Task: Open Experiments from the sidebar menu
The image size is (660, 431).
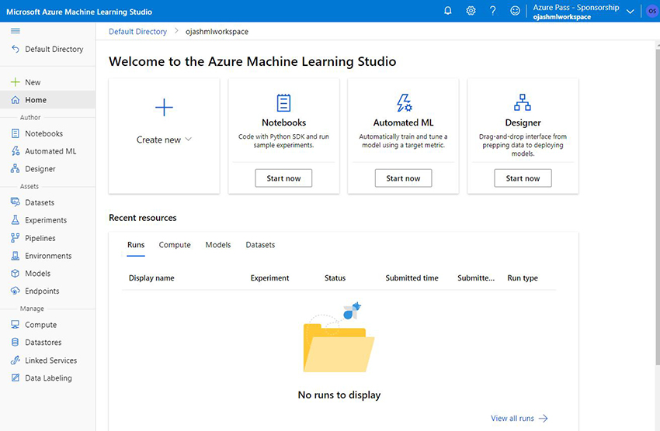Action: [x=47, y=220]
